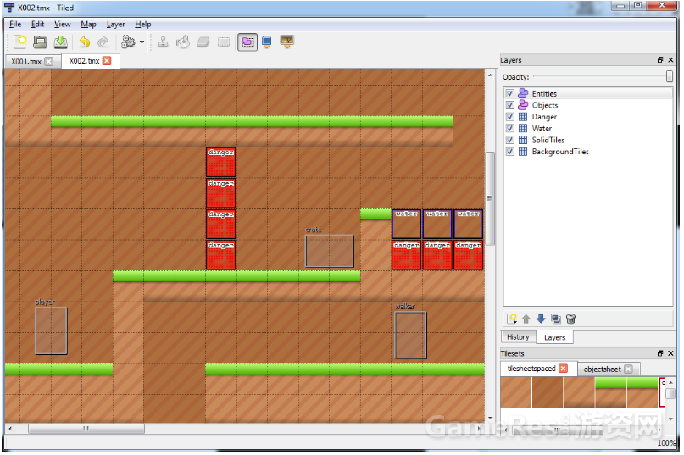The image size is (684, 455).
Task: Select the Water layer row
Action: click(x=588, y=128)
